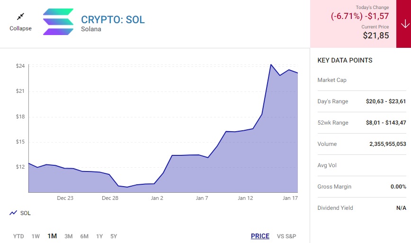Click the 52wk Range label
Screen dimensions: 411x243
click(x=333, y=123)
